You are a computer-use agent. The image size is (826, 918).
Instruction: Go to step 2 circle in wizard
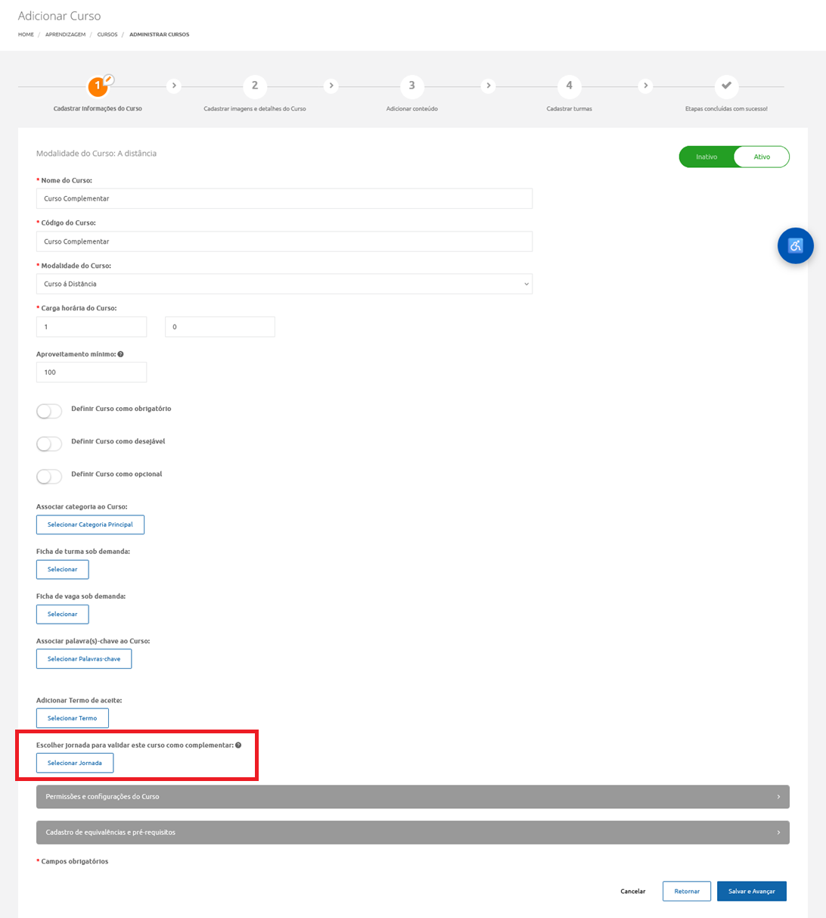[x=255, y=86]
